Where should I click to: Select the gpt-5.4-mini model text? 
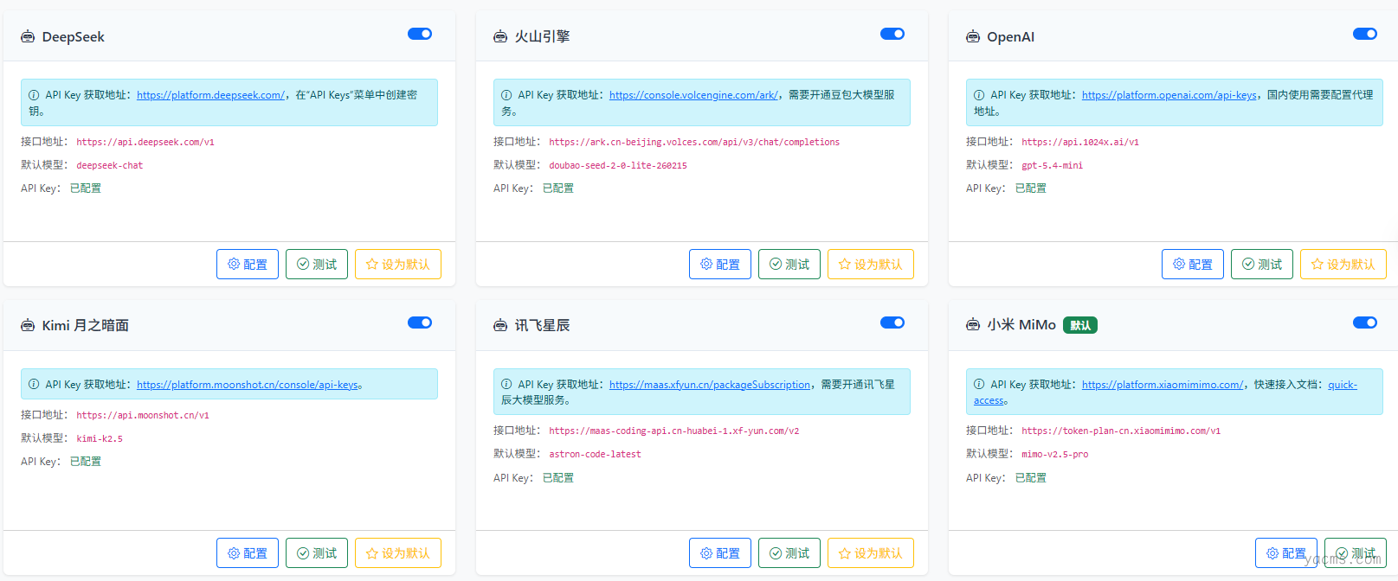tap(1053, 165)
